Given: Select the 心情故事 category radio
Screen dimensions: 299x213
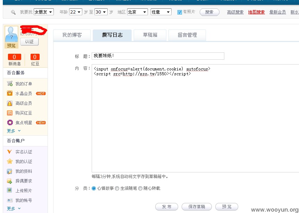Looking at the screenshot, I should (94, 188).
